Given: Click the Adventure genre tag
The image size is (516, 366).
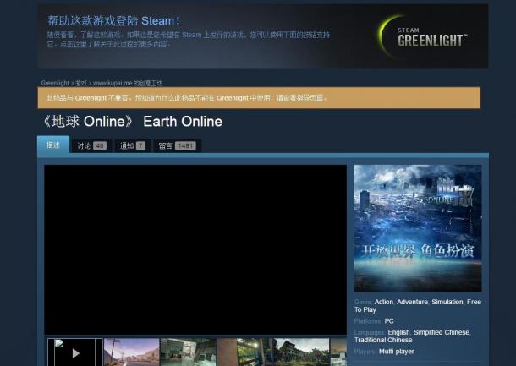Looking at the screenshot, I should (412, 302).
